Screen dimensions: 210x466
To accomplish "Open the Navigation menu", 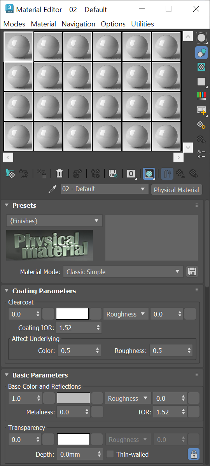I will [79, 24].
